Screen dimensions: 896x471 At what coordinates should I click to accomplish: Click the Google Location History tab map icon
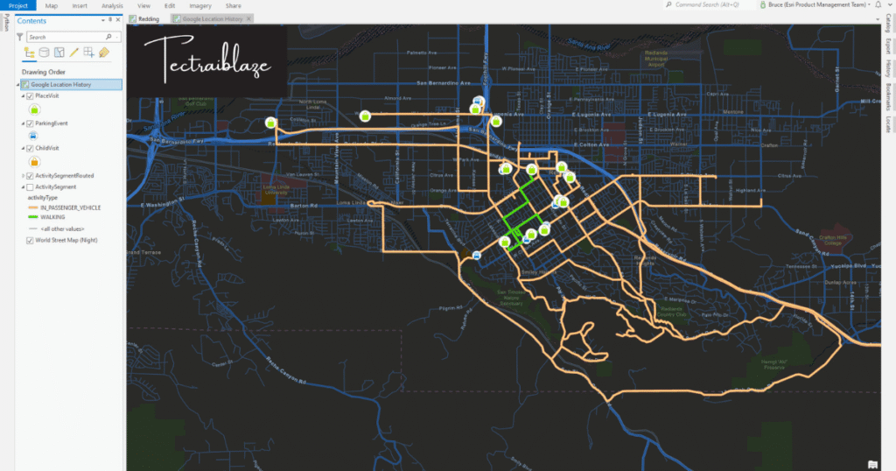point(177,19)
